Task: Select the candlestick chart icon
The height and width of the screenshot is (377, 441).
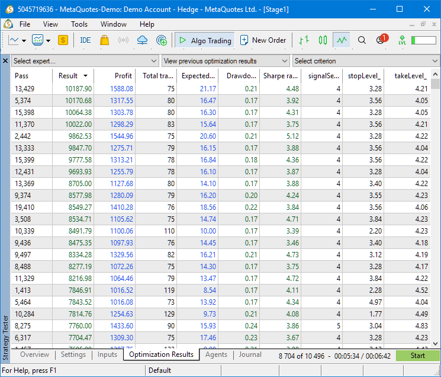Action: click(x=323, y=40)
